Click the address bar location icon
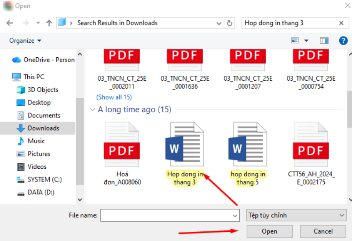 62,22
